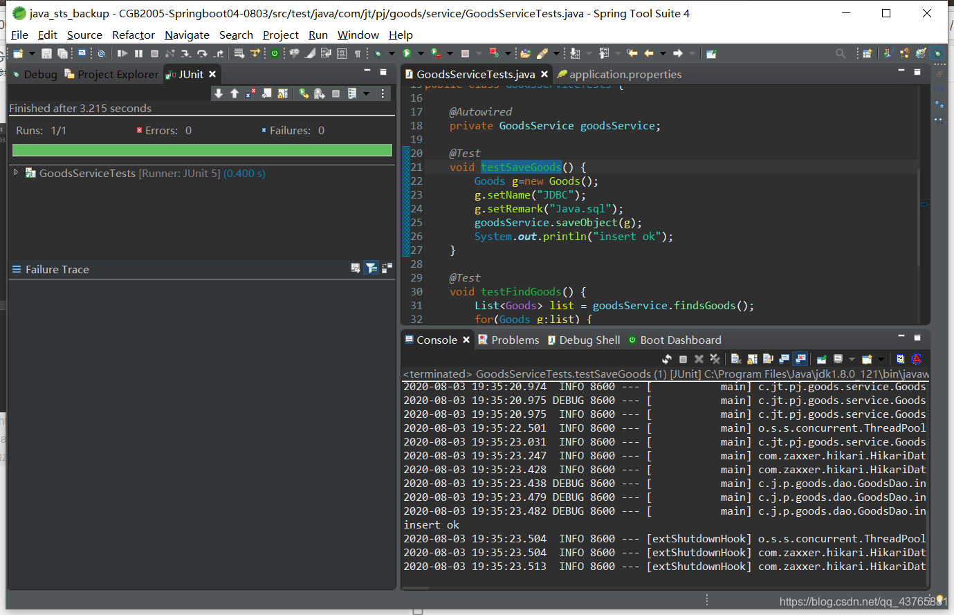
Task: Toggle Failure Trace filter stack trace icon
Action: [371, 268]
